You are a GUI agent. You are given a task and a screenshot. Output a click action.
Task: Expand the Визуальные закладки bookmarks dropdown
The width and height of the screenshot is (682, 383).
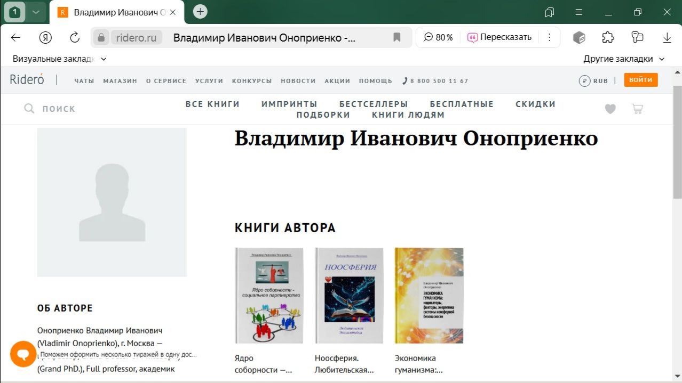pyautogui.click(x=60, y=59)
